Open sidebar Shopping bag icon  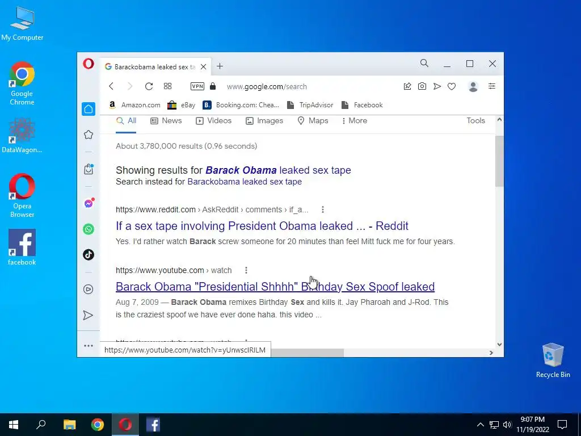88,169
